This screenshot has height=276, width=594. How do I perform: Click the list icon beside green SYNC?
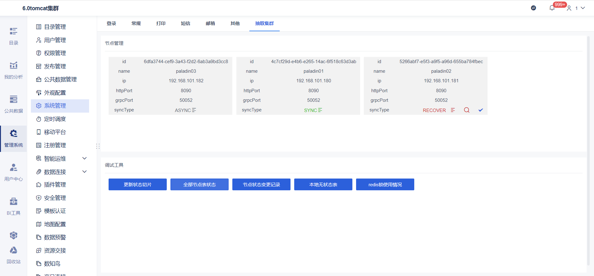(320, 110)
